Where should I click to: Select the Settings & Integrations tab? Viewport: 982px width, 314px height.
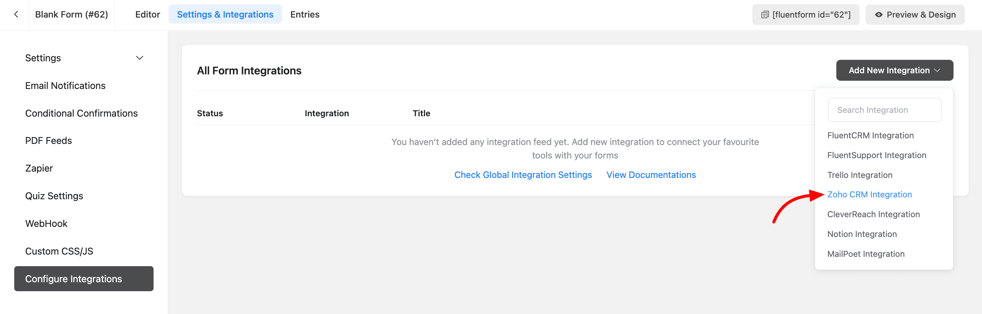tap(225, 15)
